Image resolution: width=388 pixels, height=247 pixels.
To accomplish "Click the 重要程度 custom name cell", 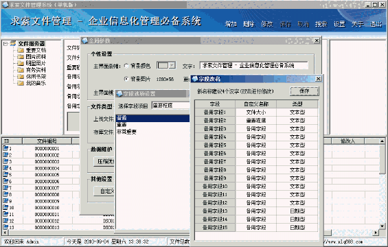I will (x=256, y=120).
